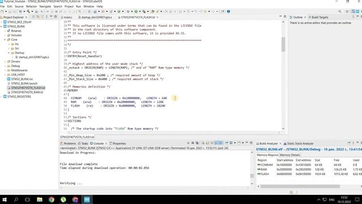Toggle Word Wrap in Console toolbar
This screenshot has width=362, height=204.
pyautogui.click(x=212, y=143)
